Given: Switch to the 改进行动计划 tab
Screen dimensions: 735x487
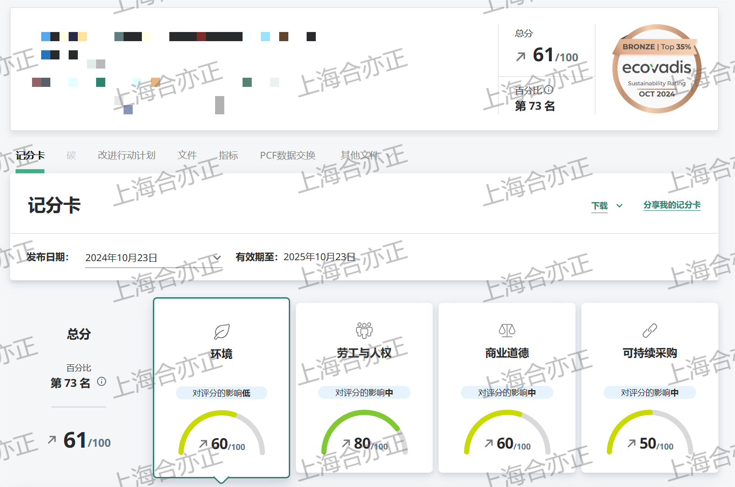Looking at the screenshot, I should tap(127, 155).
